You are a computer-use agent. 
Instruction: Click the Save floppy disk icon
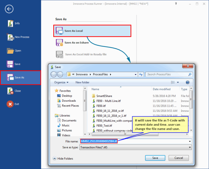pos(10,64)
